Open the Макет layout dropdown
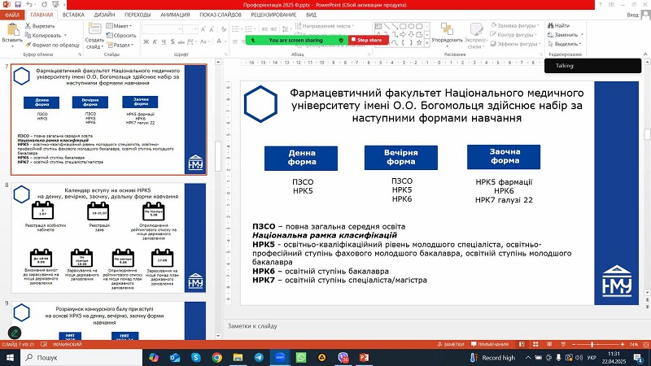The height and width of the screenshot is (366, 651). click(119, 26)
